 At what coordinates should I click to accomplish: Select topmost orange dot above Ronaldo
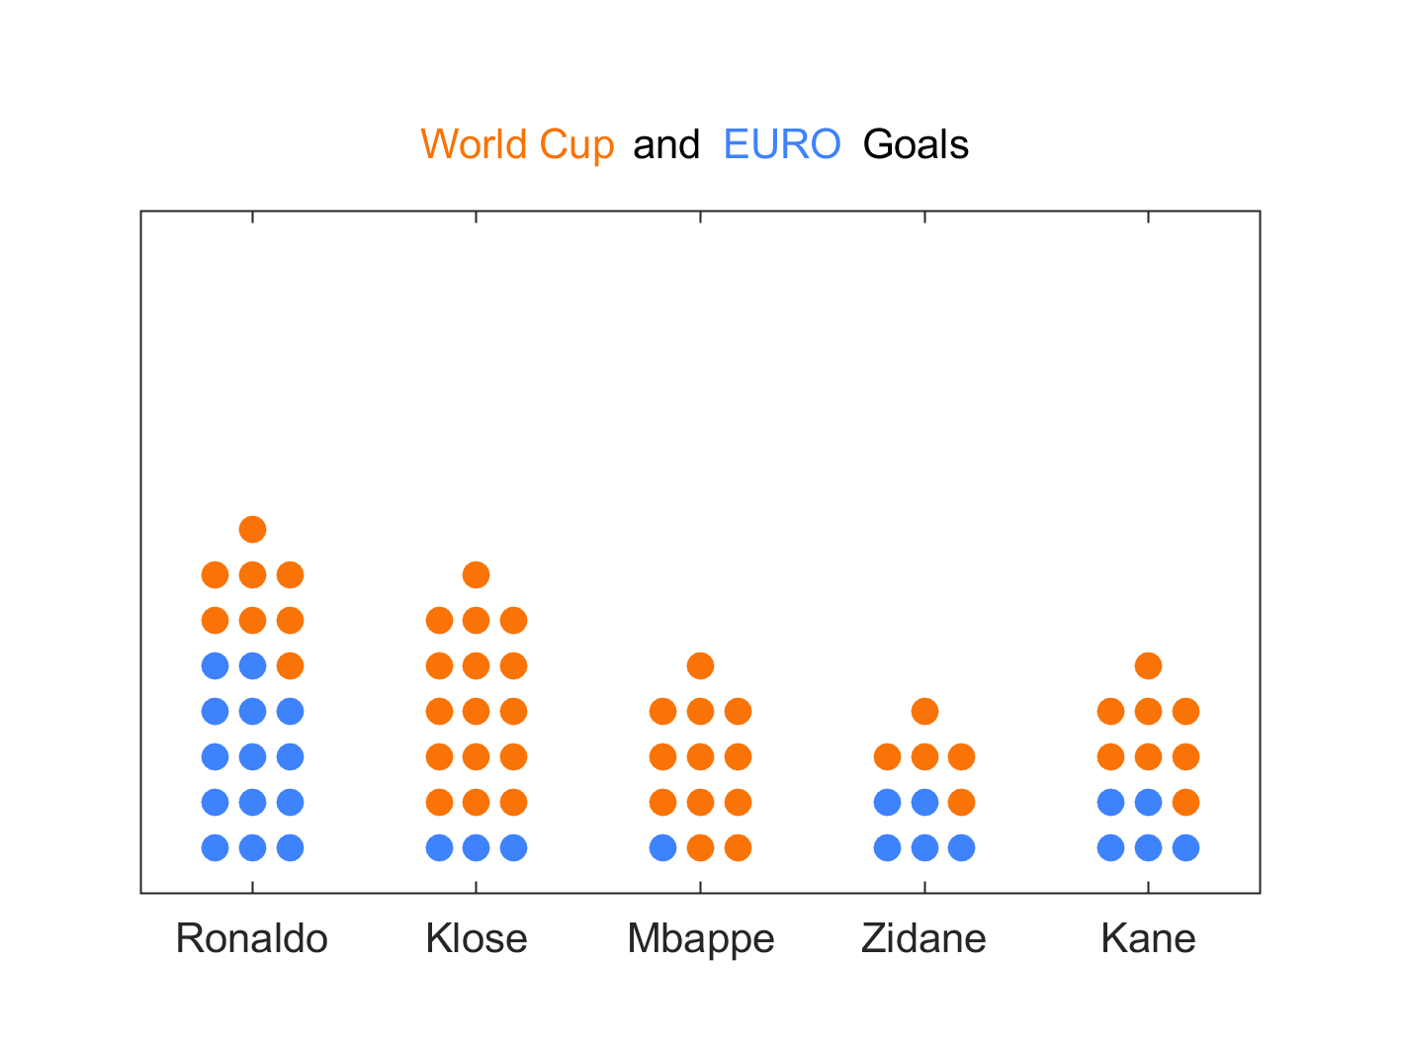252,529
